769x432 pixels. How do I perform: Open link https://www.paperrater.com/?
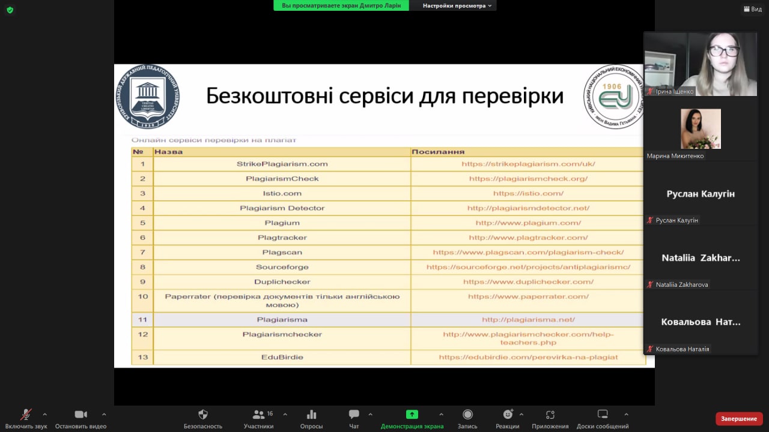(528, 296)
